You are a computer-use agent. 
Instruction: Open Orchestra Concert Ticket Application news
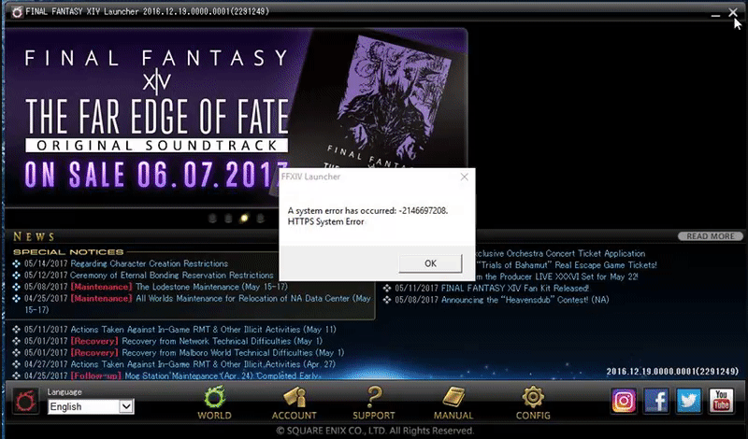pos(560,253)
